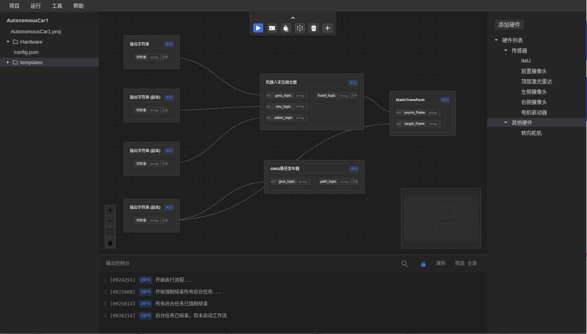This screenshot has height=334, width=587.
Task: Click the plus add-node icon in the top toolbar
Action: click(327, 28)
